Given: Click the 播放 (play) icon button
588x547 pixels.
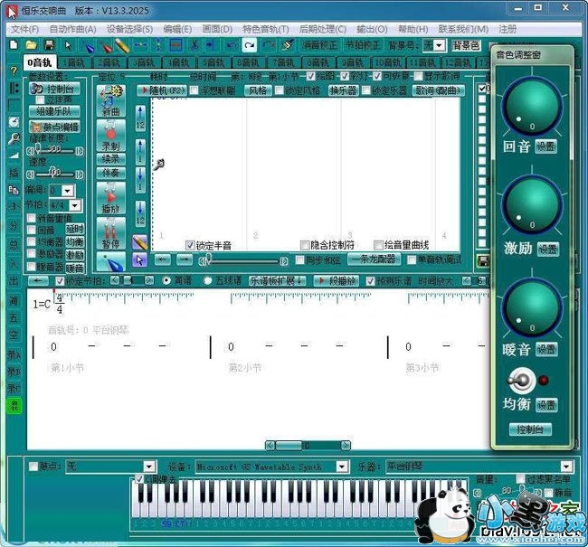Looking at the screenshot, I should (x=109, y=197).
